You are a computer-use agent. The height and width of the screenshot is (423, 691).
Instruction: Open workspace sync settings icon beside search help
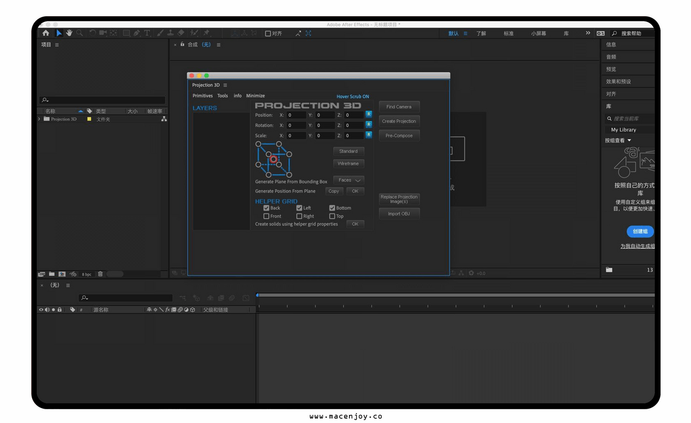click(x=601, y=33)
